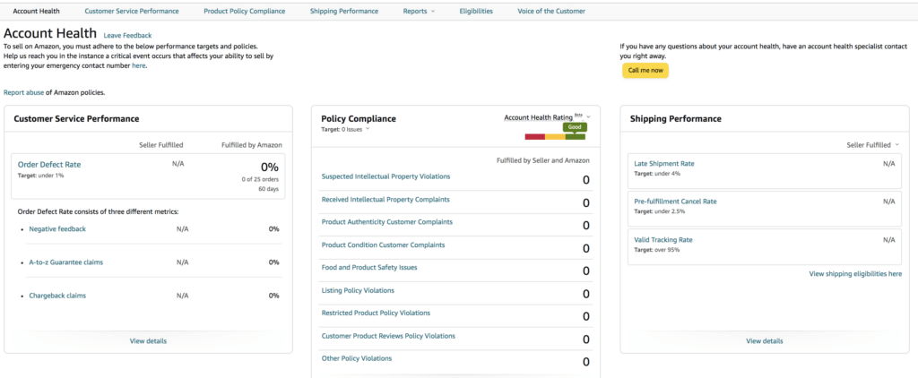Open Pre-fulfillment Cancel Rate link

[x=675, y=202]
